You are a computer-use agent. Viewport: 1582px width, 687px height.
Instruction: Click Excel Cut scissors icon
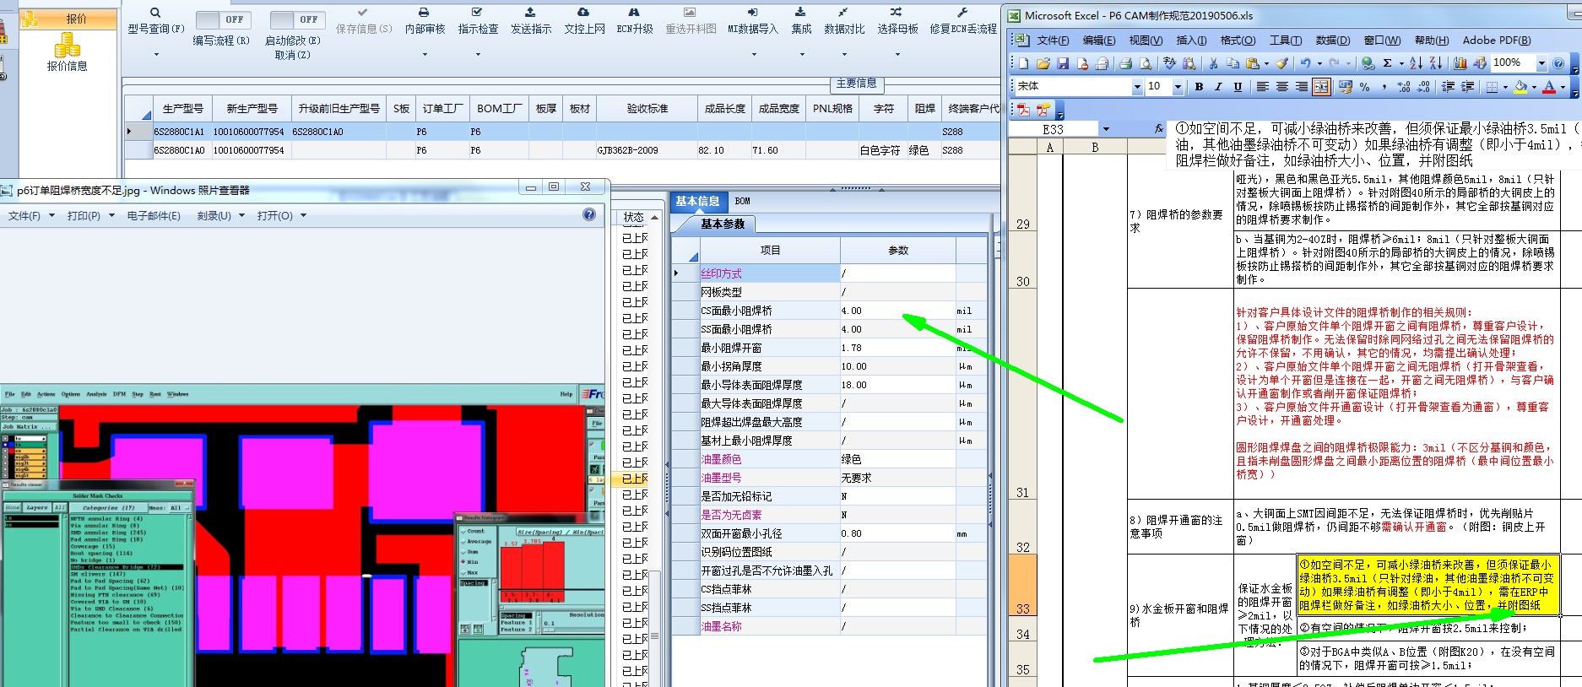[x=1213, y=63]
